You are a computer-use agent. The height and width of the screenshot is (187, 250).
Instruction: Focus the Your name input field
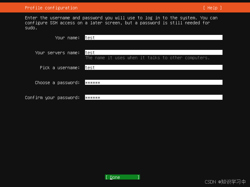point(153,37)
